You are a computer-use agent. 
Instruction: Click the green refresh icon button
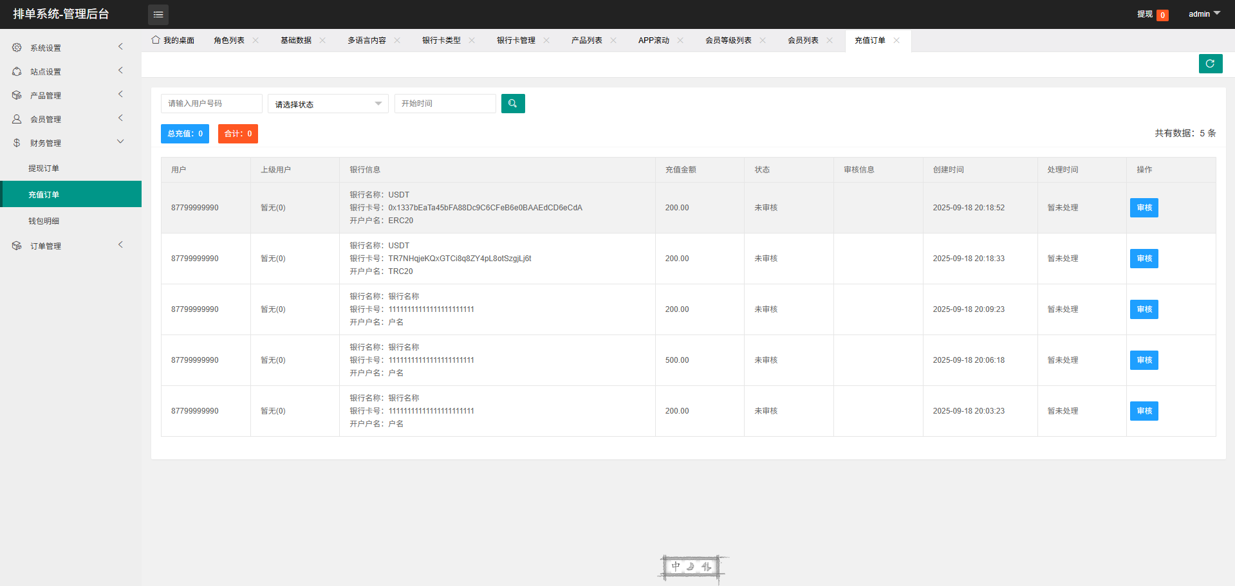pos(1210,64)
